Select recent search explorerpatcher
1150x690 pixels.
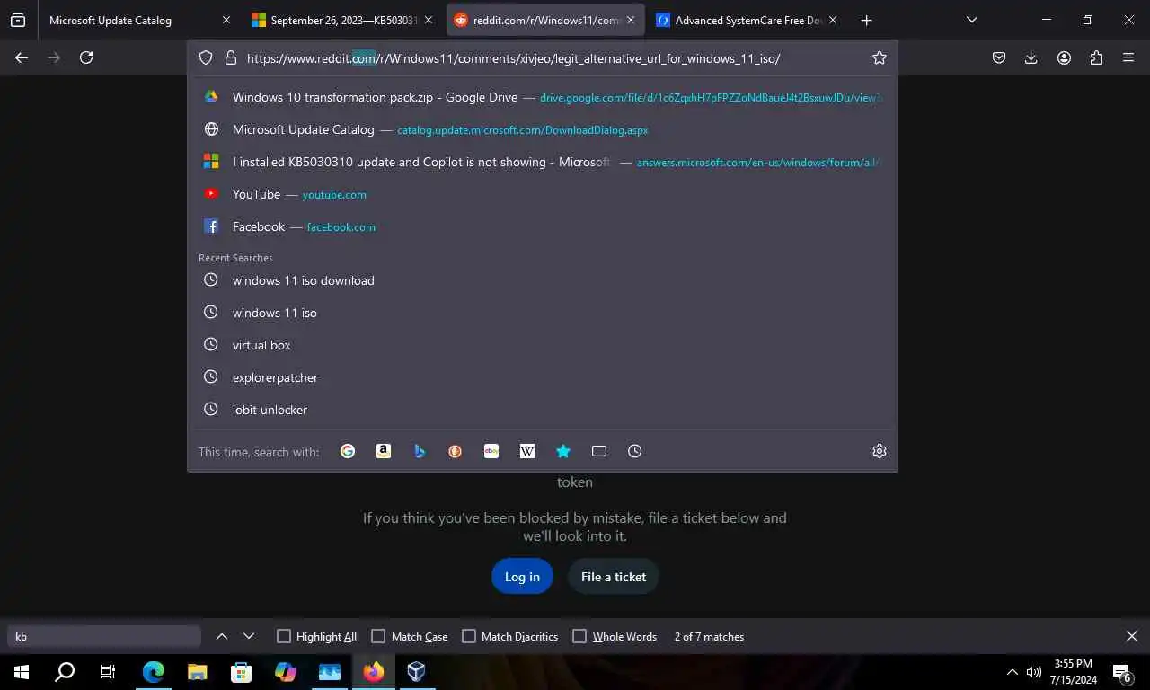543,377
